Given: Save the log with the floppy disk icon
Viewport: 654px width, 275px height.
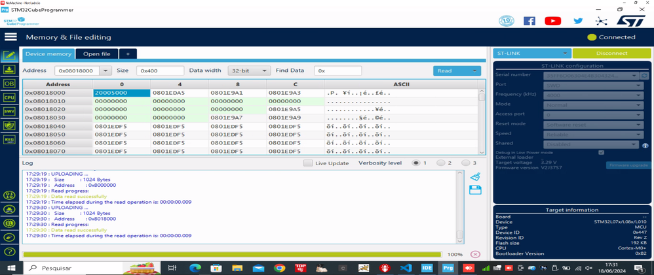Looking at the screenshot, I should (476, 190).
